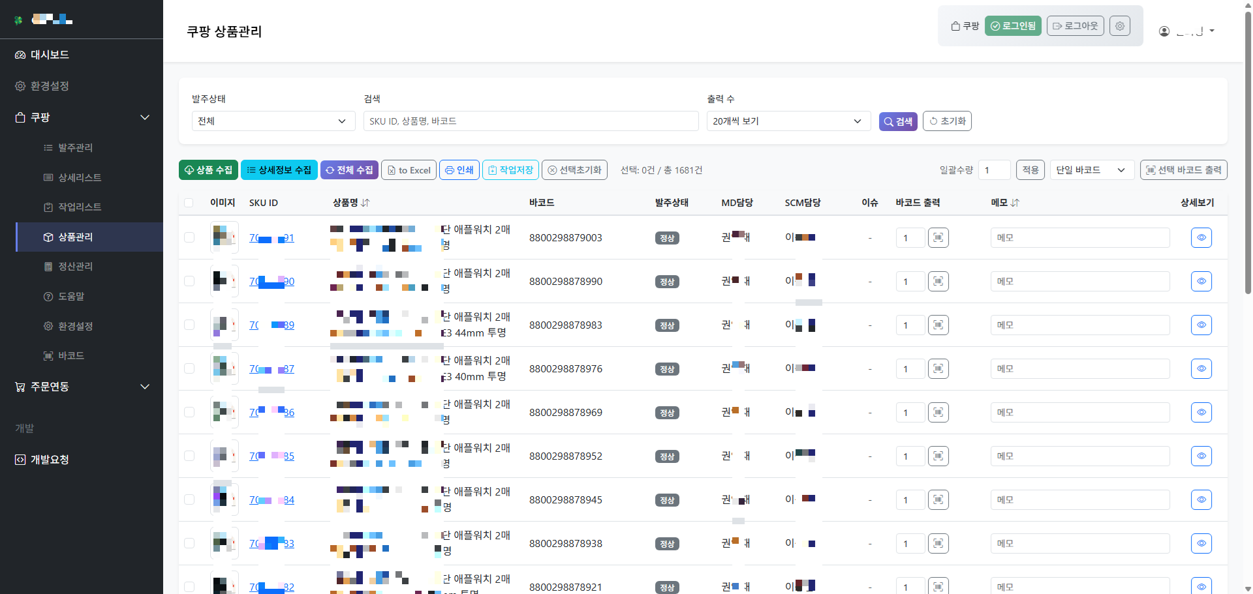Click the 일괄수량 quantity input
1253x594 pixels.
[994, 170]
